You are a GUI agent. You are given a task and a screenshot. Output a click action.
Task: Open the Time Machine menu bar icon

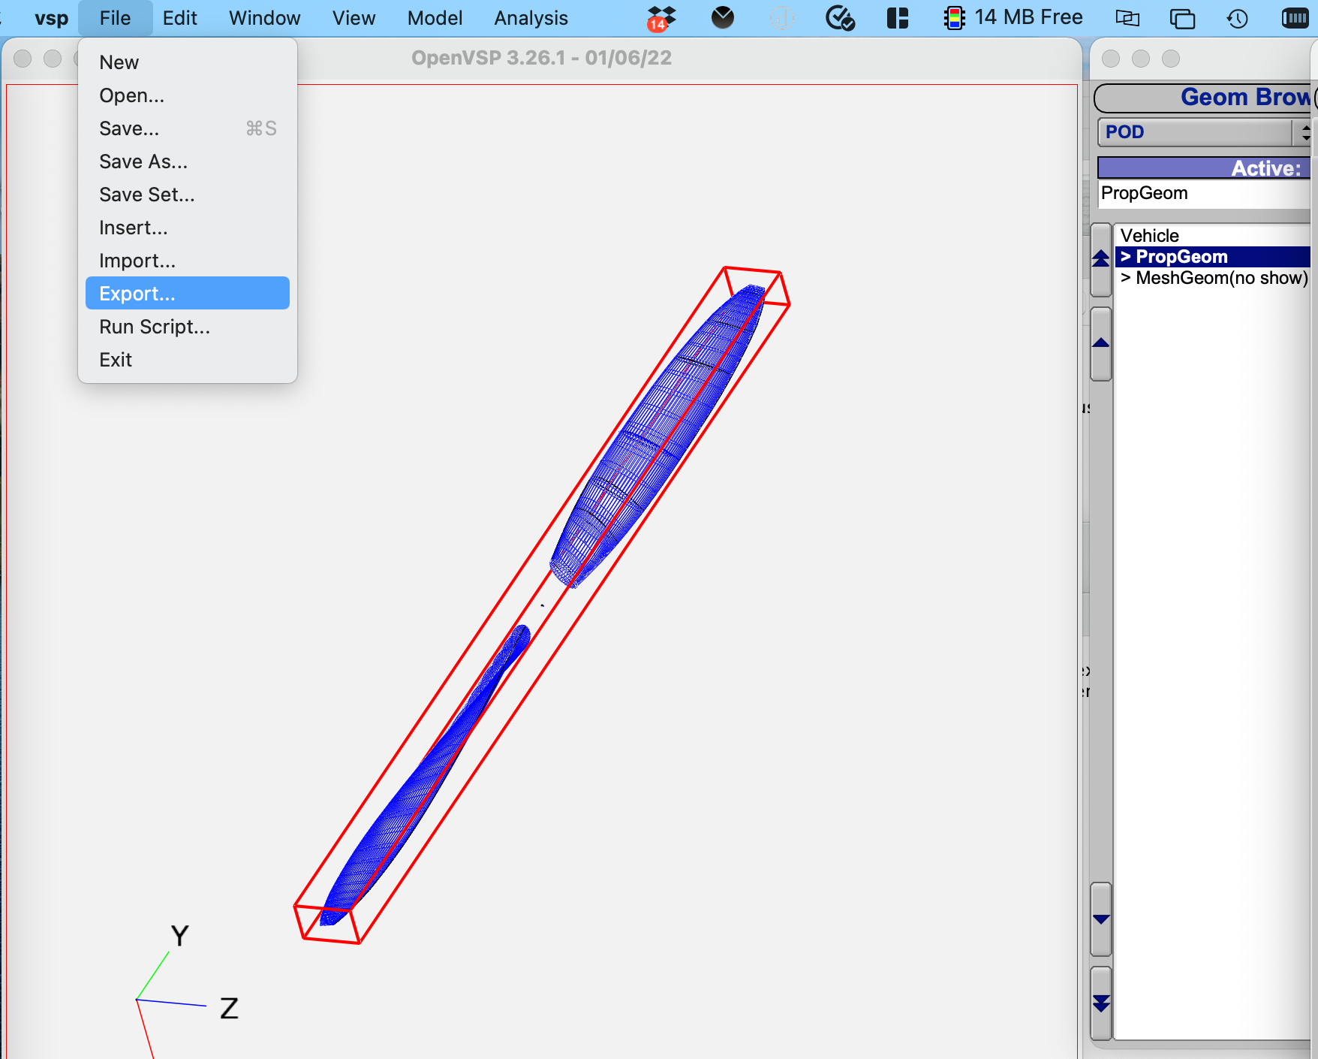[x=1237, y=18]
